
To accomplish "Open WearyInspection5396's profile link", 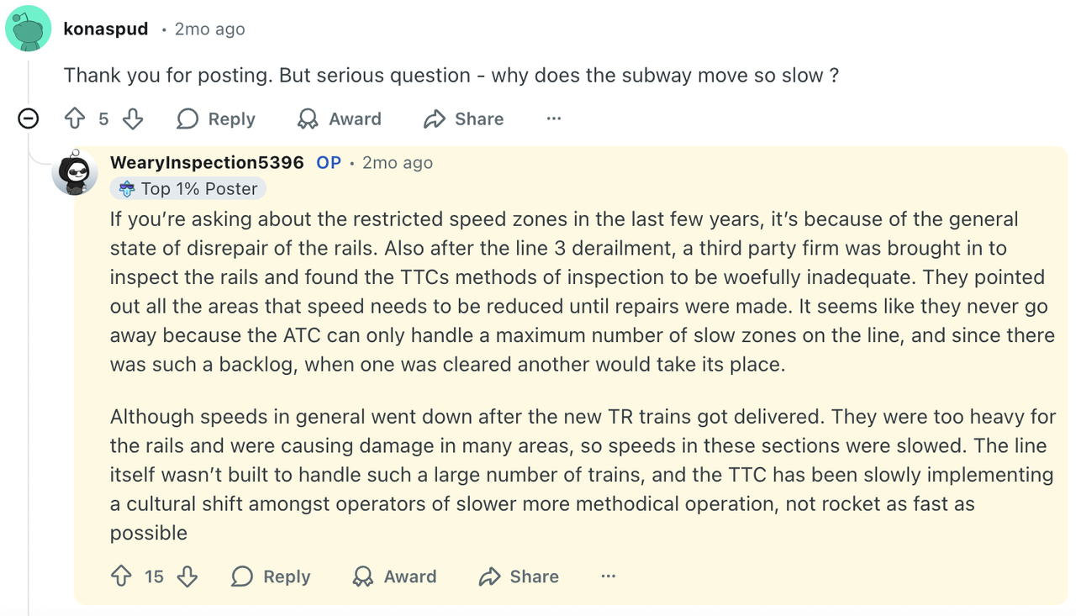I will click(x=207, y=162).
